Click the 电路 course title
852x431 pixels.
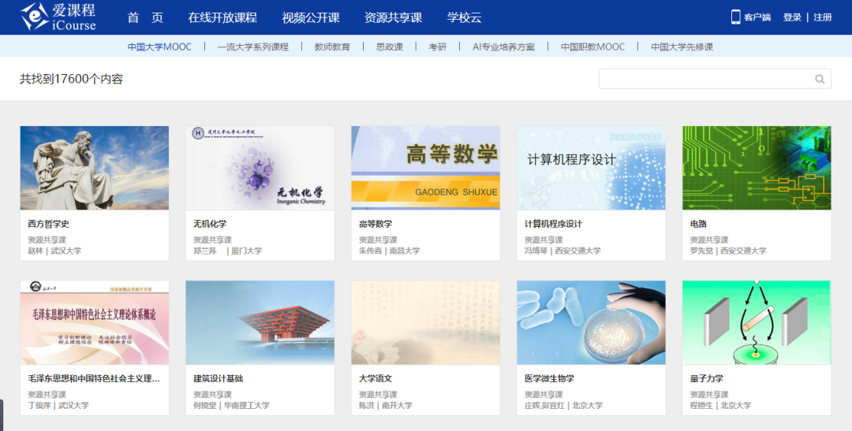coord(698,224)
